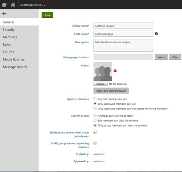Screen dimensions: 182x172
Task: Select 'Any site member can join'
Action: (95, 99)
